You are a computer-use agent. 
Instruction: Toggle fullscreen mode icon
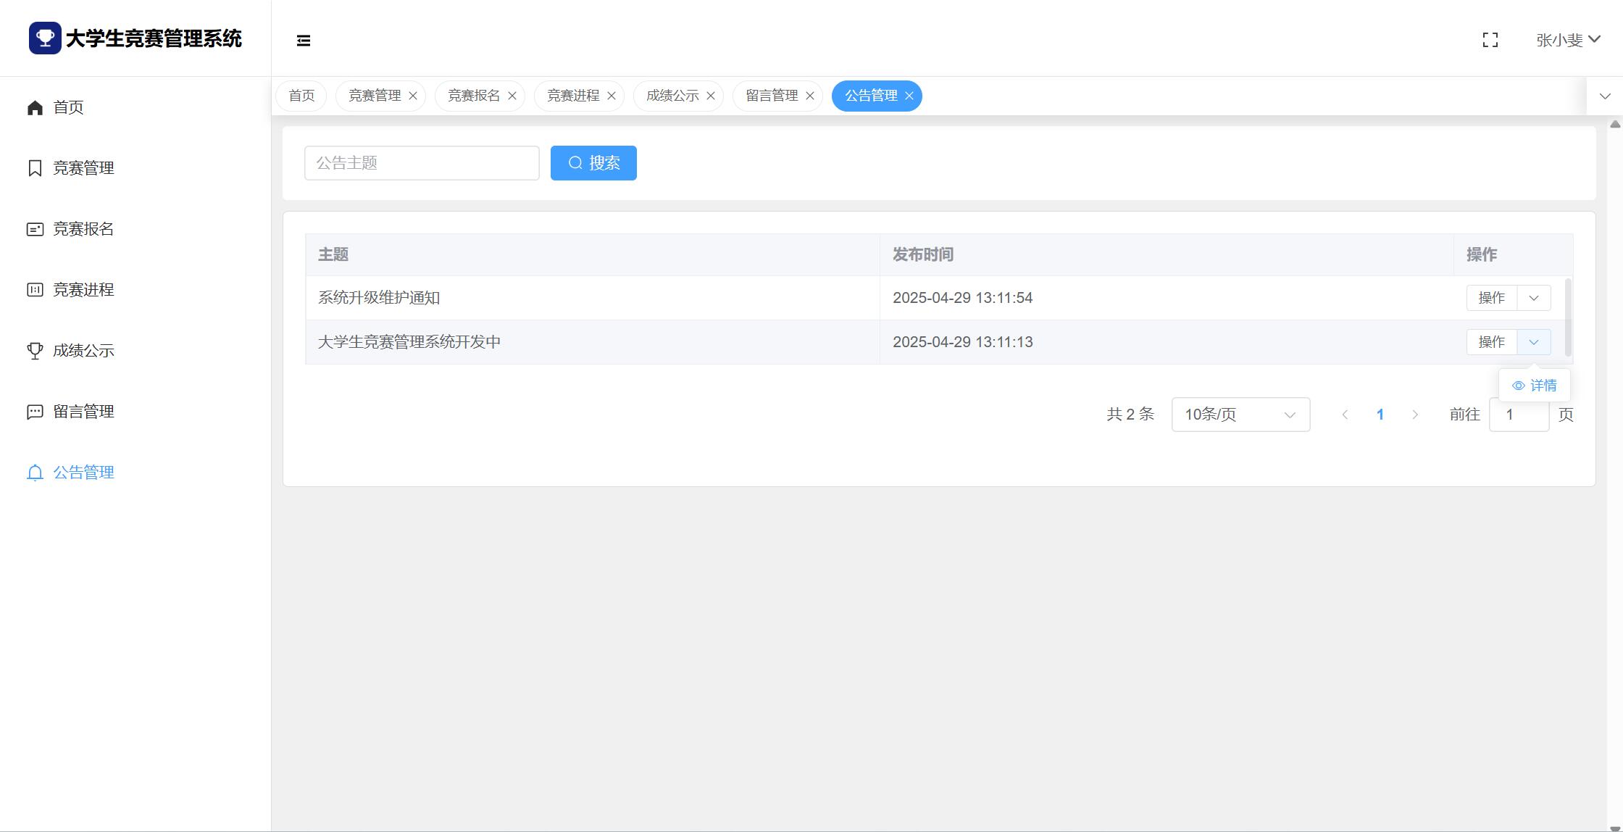pyautogui.click(x=1490, y=40)
